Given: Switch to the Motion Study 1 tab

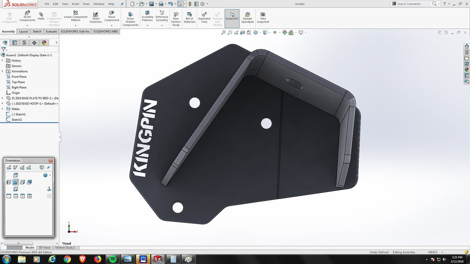Looking at the screenshot, I should point(65,248).
